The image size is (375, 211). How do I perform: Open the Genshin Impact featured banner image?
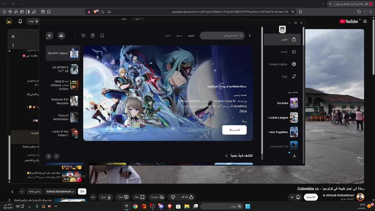coord(168,93)
